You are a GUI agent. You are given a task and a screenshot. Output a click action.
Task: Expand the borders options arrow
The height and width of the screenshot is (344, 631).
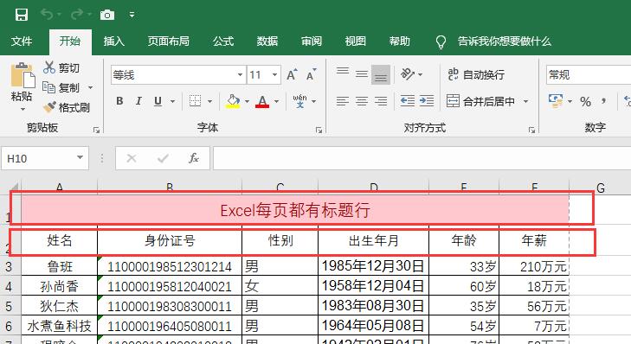(209, 101)
